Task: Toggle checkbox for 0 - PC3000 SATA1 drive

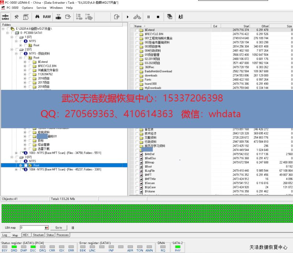Action: (x=13, y=33)
